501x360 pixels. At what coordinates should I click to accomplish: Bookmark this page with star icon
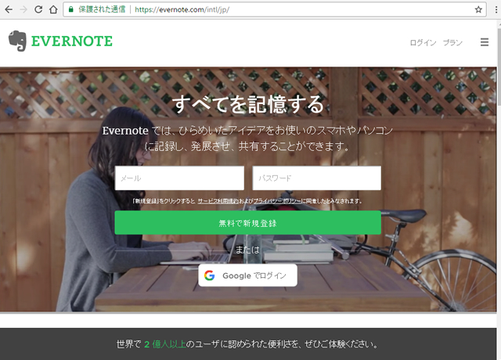tap(478, 9)
